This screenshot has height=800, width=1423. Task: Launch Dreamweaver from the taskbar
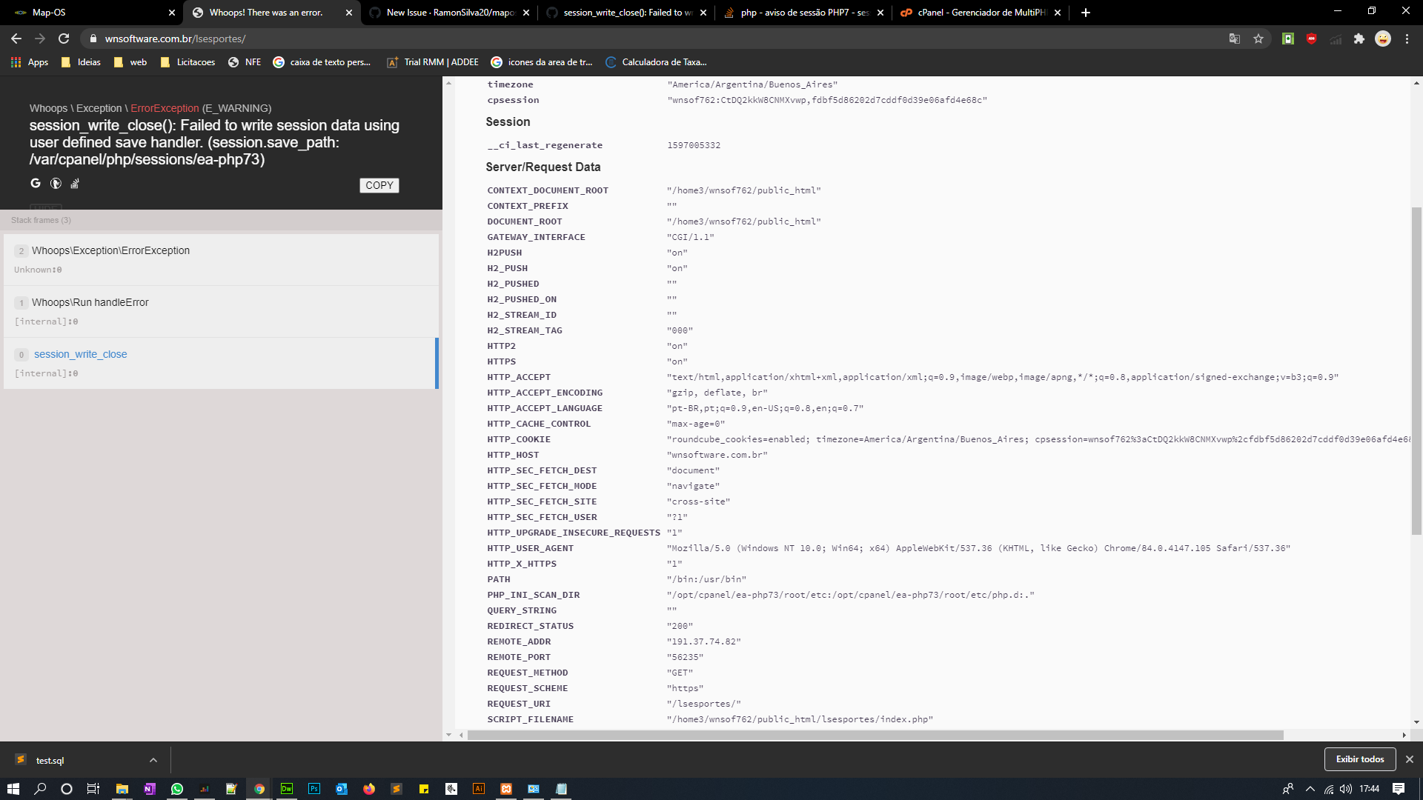click(287, 789)
